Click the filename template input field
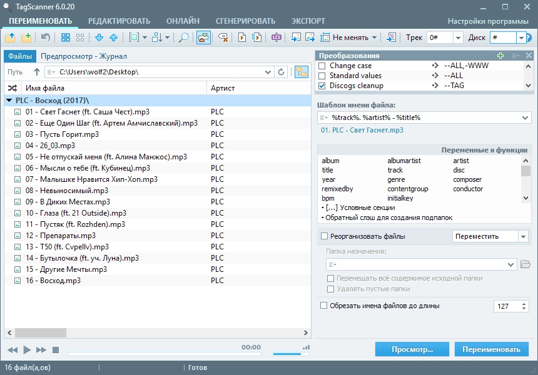The height and width of the screenshot is (375, 538). click(x=424, y=117)
